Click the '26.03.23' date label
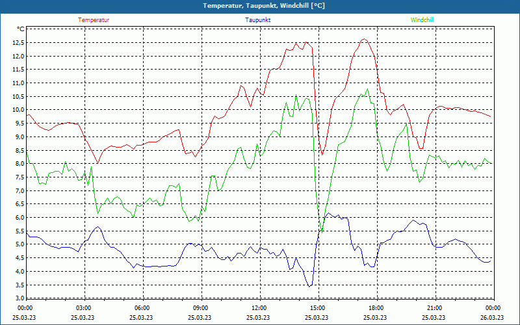The height and width of the screenshot is (325, 520). (x=492, y=317)
